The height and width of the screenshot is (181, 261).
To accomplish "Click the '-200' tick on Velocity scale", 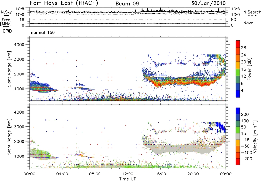I will [x=247, y=159].
